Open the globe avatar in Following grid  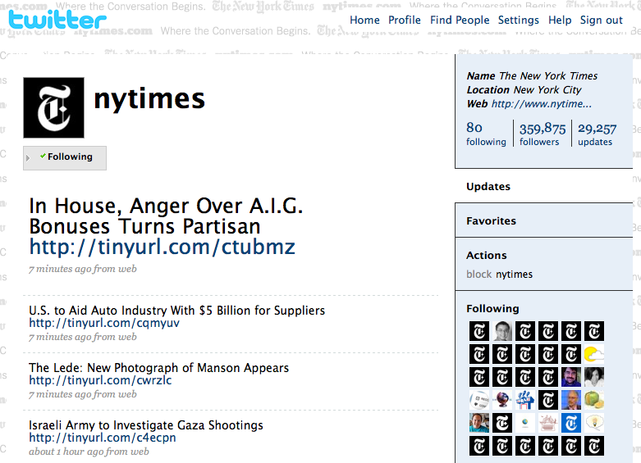pyautogui.click(x=502, y=400)
